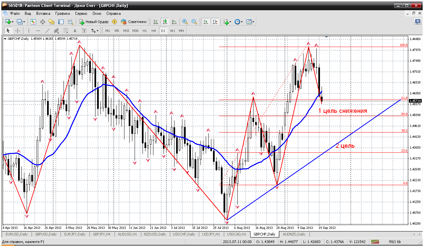Image resolution: width=424 pixels, height=246 pixels.
Task: Zoom out on the chart
Action: (194, 22)
